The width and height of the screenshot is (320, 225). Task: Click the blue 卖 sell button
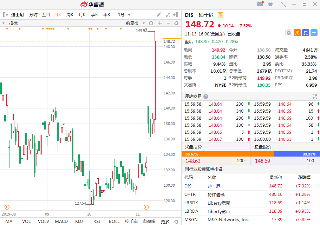click(306, 33)
